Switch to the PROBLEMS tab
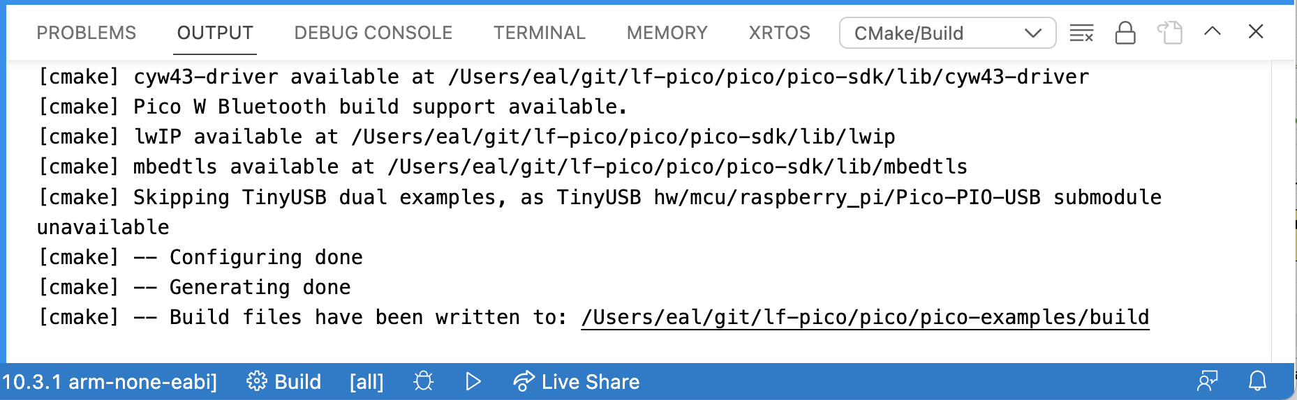Screen dimensions: 1297x400 tap(87, 33)
